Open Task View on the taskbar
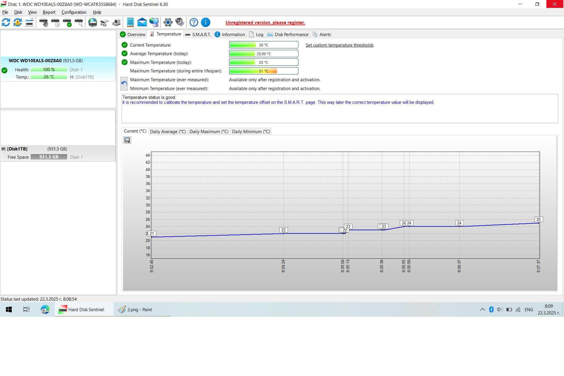This screenshot has height=376, width=564. coord(26,309)
